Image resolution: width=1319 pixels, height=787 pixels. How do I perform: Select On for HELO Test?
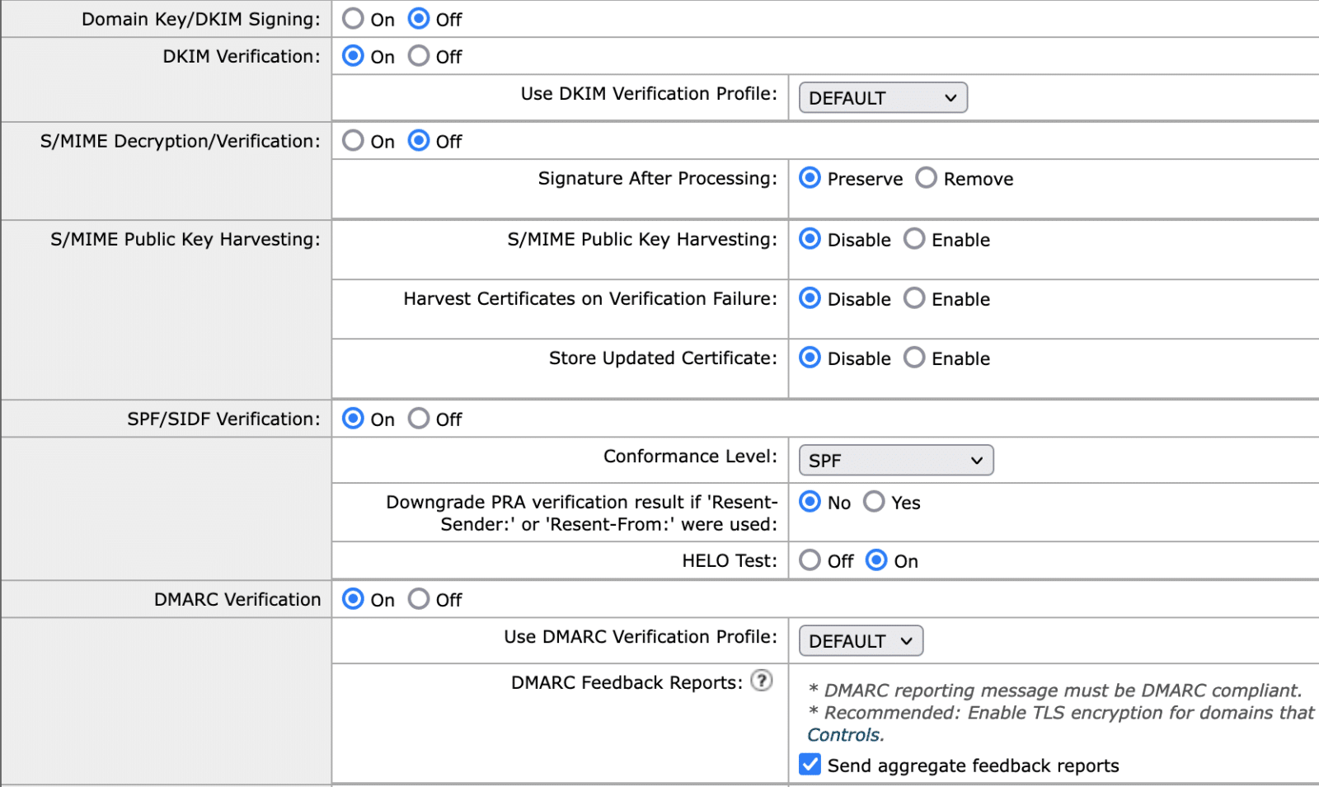pos(876,560)
